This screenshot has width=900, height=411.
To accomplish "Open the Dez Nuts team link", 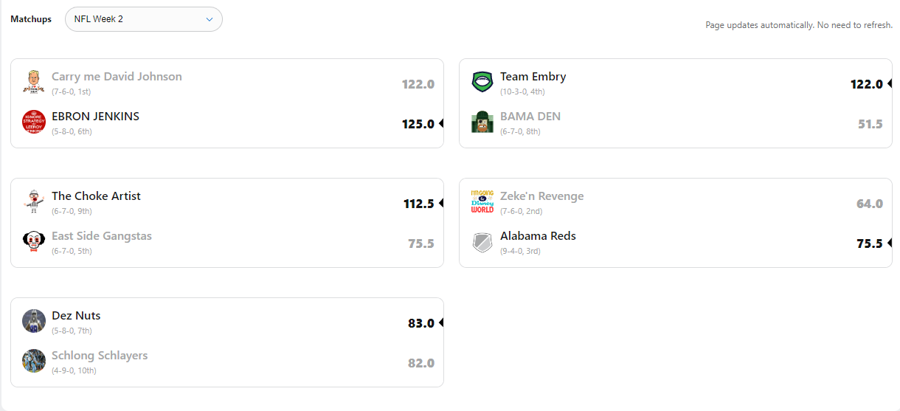I will [76, 316].
